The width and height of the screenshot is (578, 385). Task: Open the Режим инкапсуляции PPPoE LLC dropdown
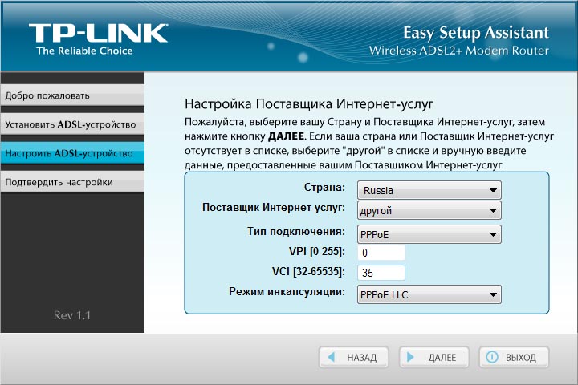429,294
